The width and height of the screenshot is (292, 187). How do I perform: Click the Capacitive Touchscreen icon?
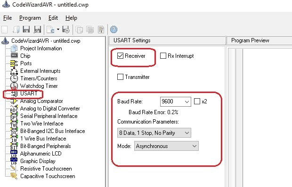click(x=14, y=176)
